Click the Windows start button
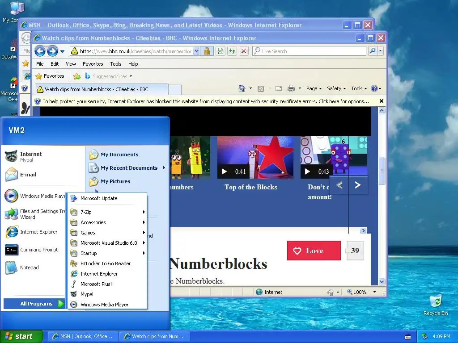The height and width of the screenshot is (343, 458). point(21,336)
